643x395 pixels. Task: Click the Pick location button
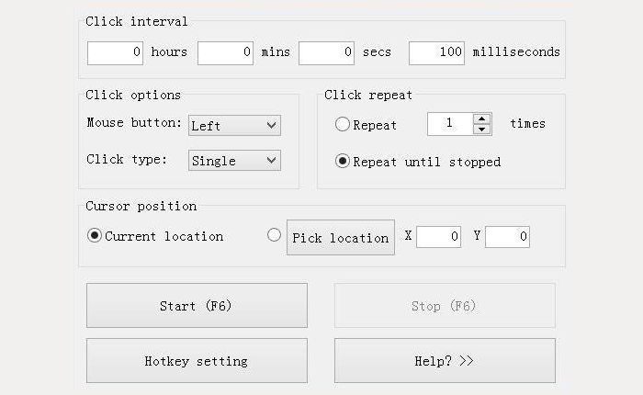pyautogui.click(x=341, y=237)
